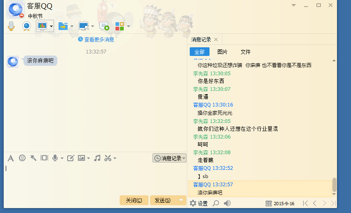Click the message input field
The image size is (351, 213).
point(95,178)
